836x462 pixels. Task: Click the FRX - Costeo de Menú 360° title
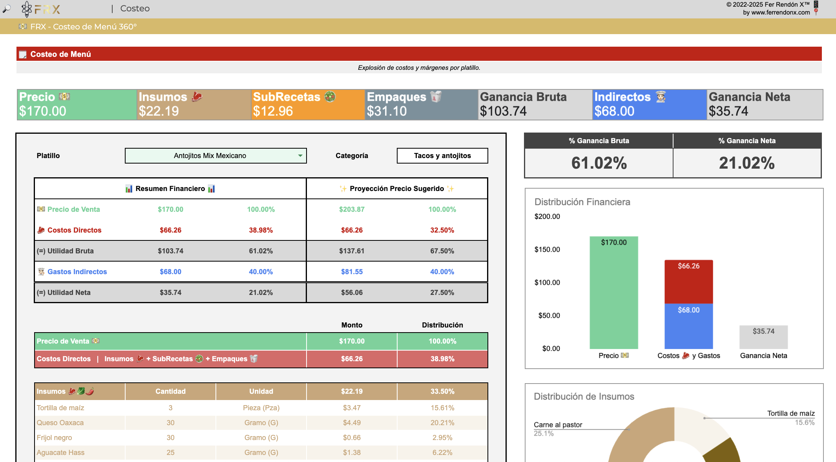tap(84, 27)
